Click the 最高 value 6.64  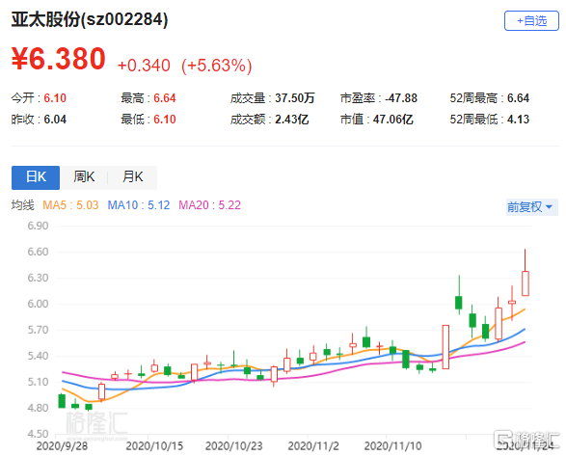coord(165,98)
